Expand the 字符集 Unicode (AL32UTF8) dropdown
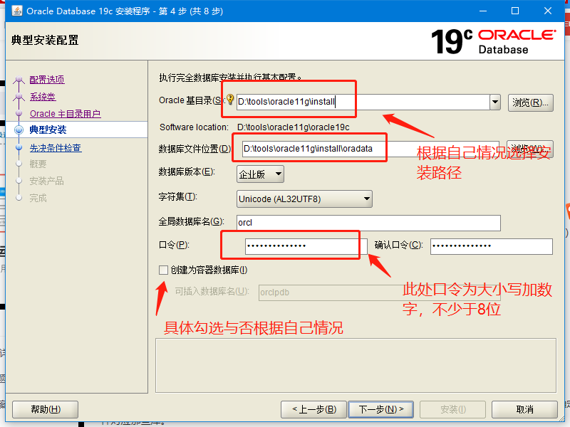570x427 pixels. pyautogui.click(x=304, y=199)
